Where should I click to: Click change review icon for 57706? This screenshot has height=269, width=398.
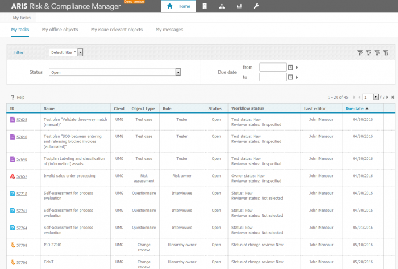(x=13, y=262)
